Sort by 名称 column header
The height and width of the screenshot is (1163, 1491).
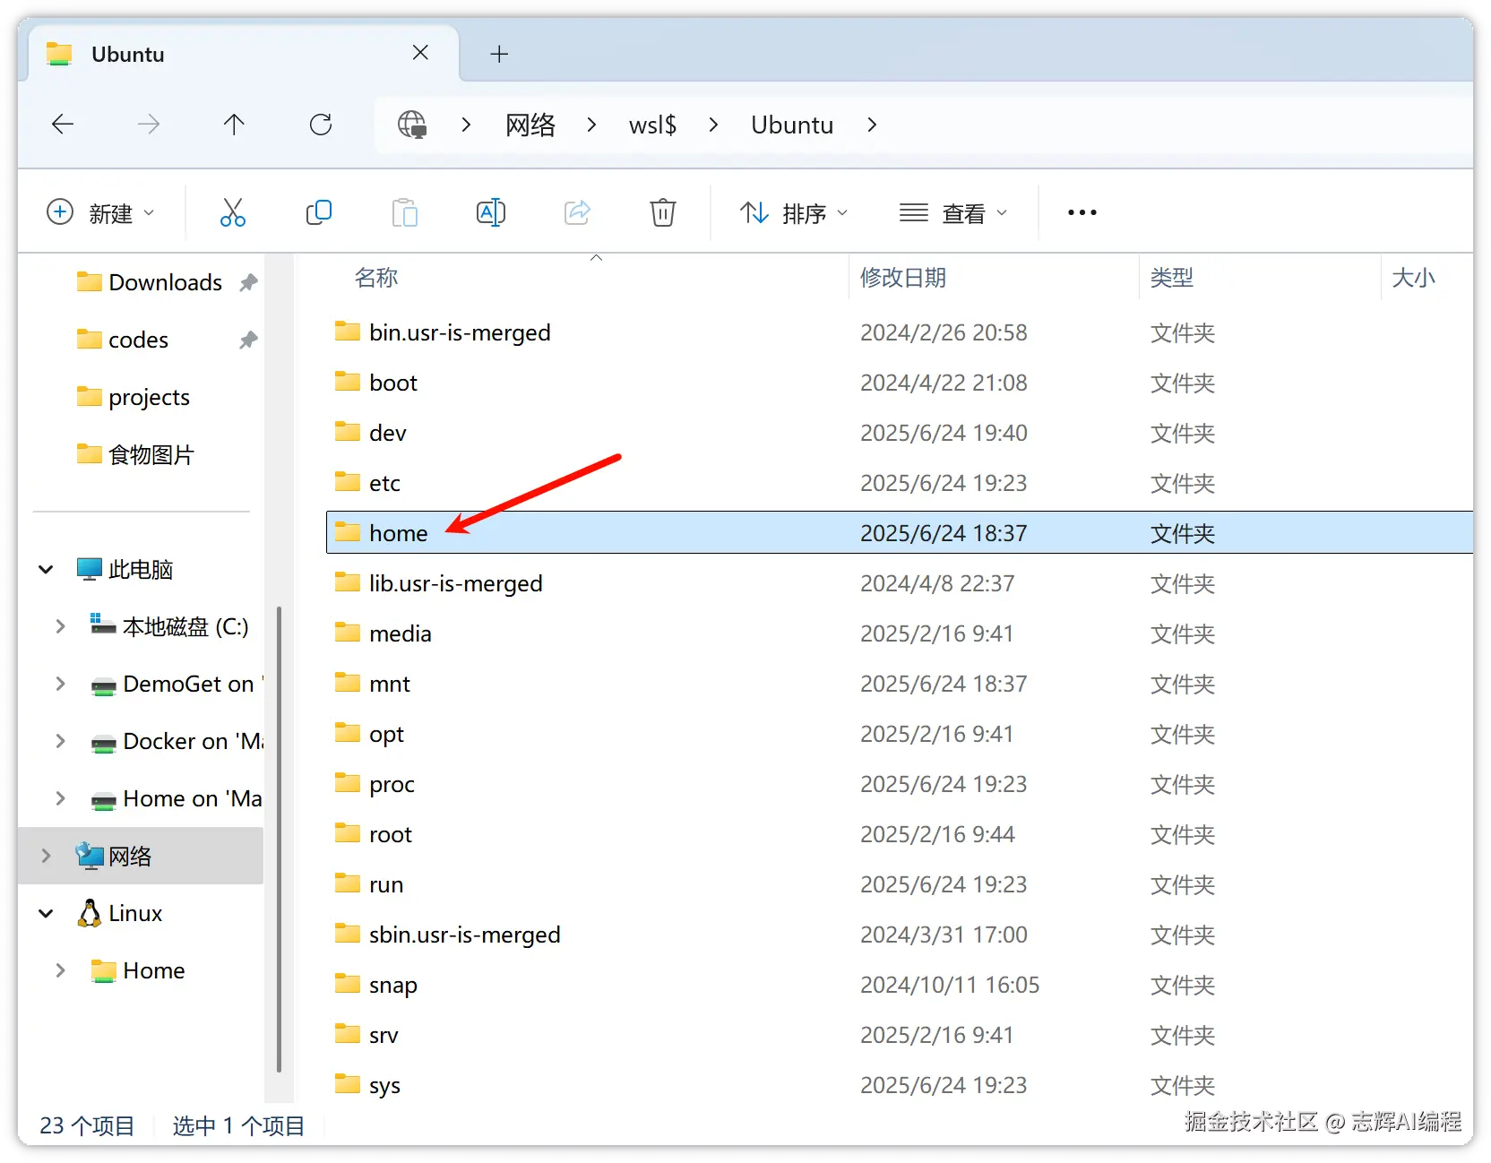point(376,278)
